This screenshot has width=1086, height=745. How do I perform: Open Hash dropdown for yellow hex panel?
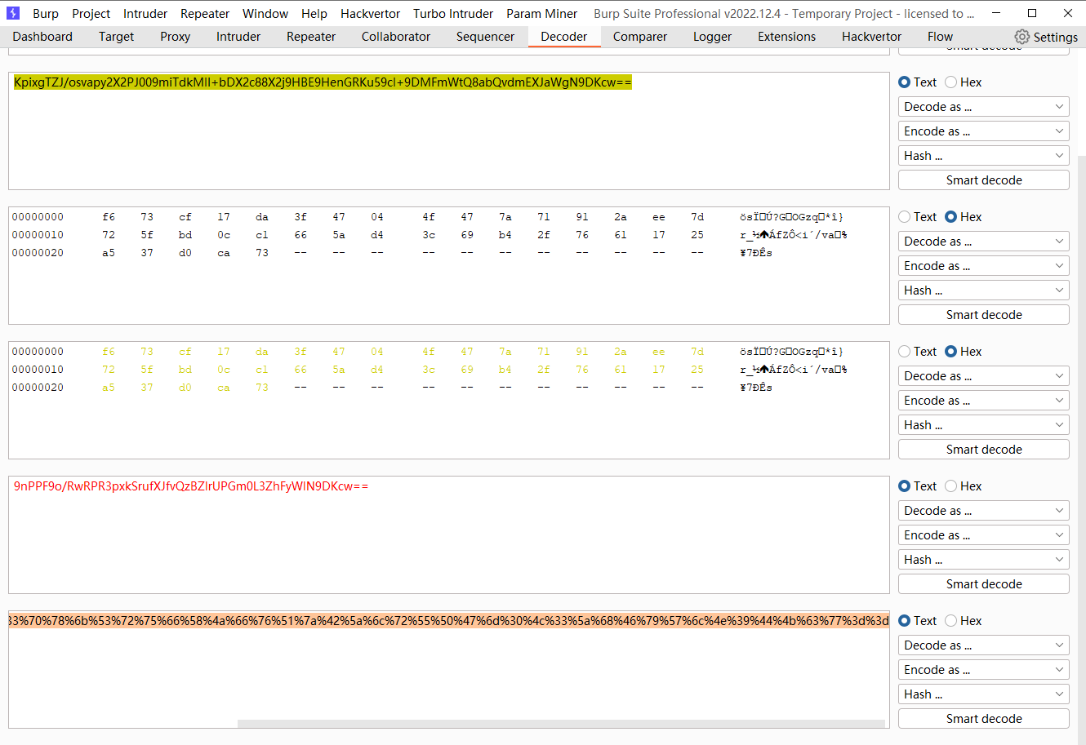click(x=984, y=425)
